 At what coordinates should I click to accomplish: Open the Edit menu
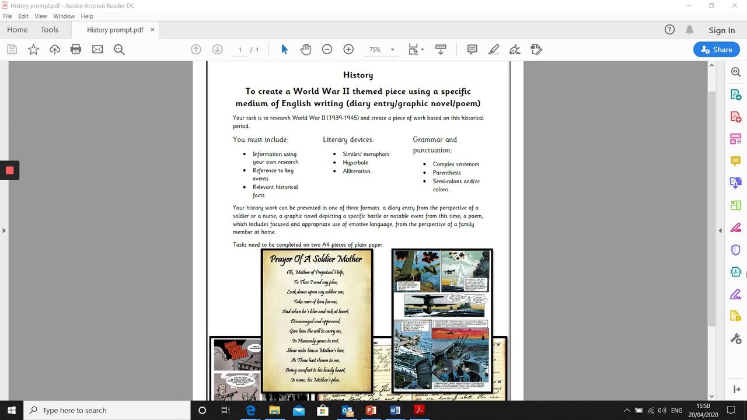(x=23, y=16)
